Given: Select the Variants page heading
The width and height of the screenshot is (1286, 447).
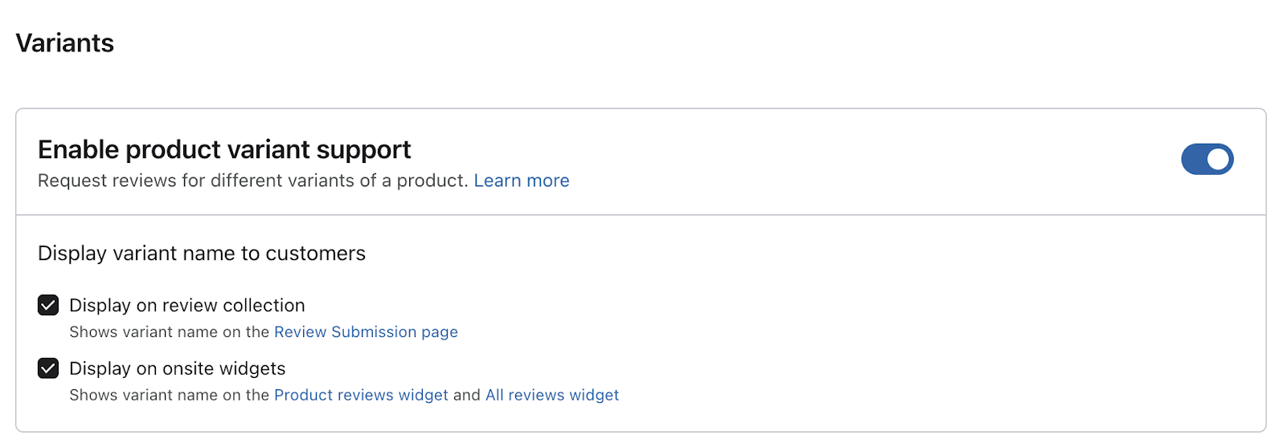Looking at the screenshot, I should coord(65,43).
